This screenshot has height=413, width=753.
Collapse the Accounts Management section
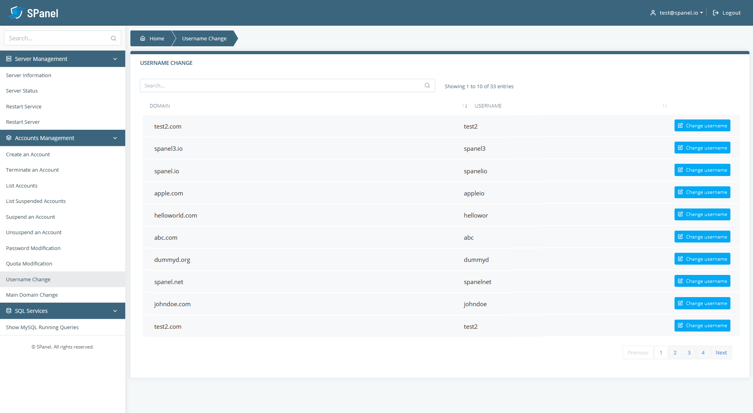tap(115, 138)
